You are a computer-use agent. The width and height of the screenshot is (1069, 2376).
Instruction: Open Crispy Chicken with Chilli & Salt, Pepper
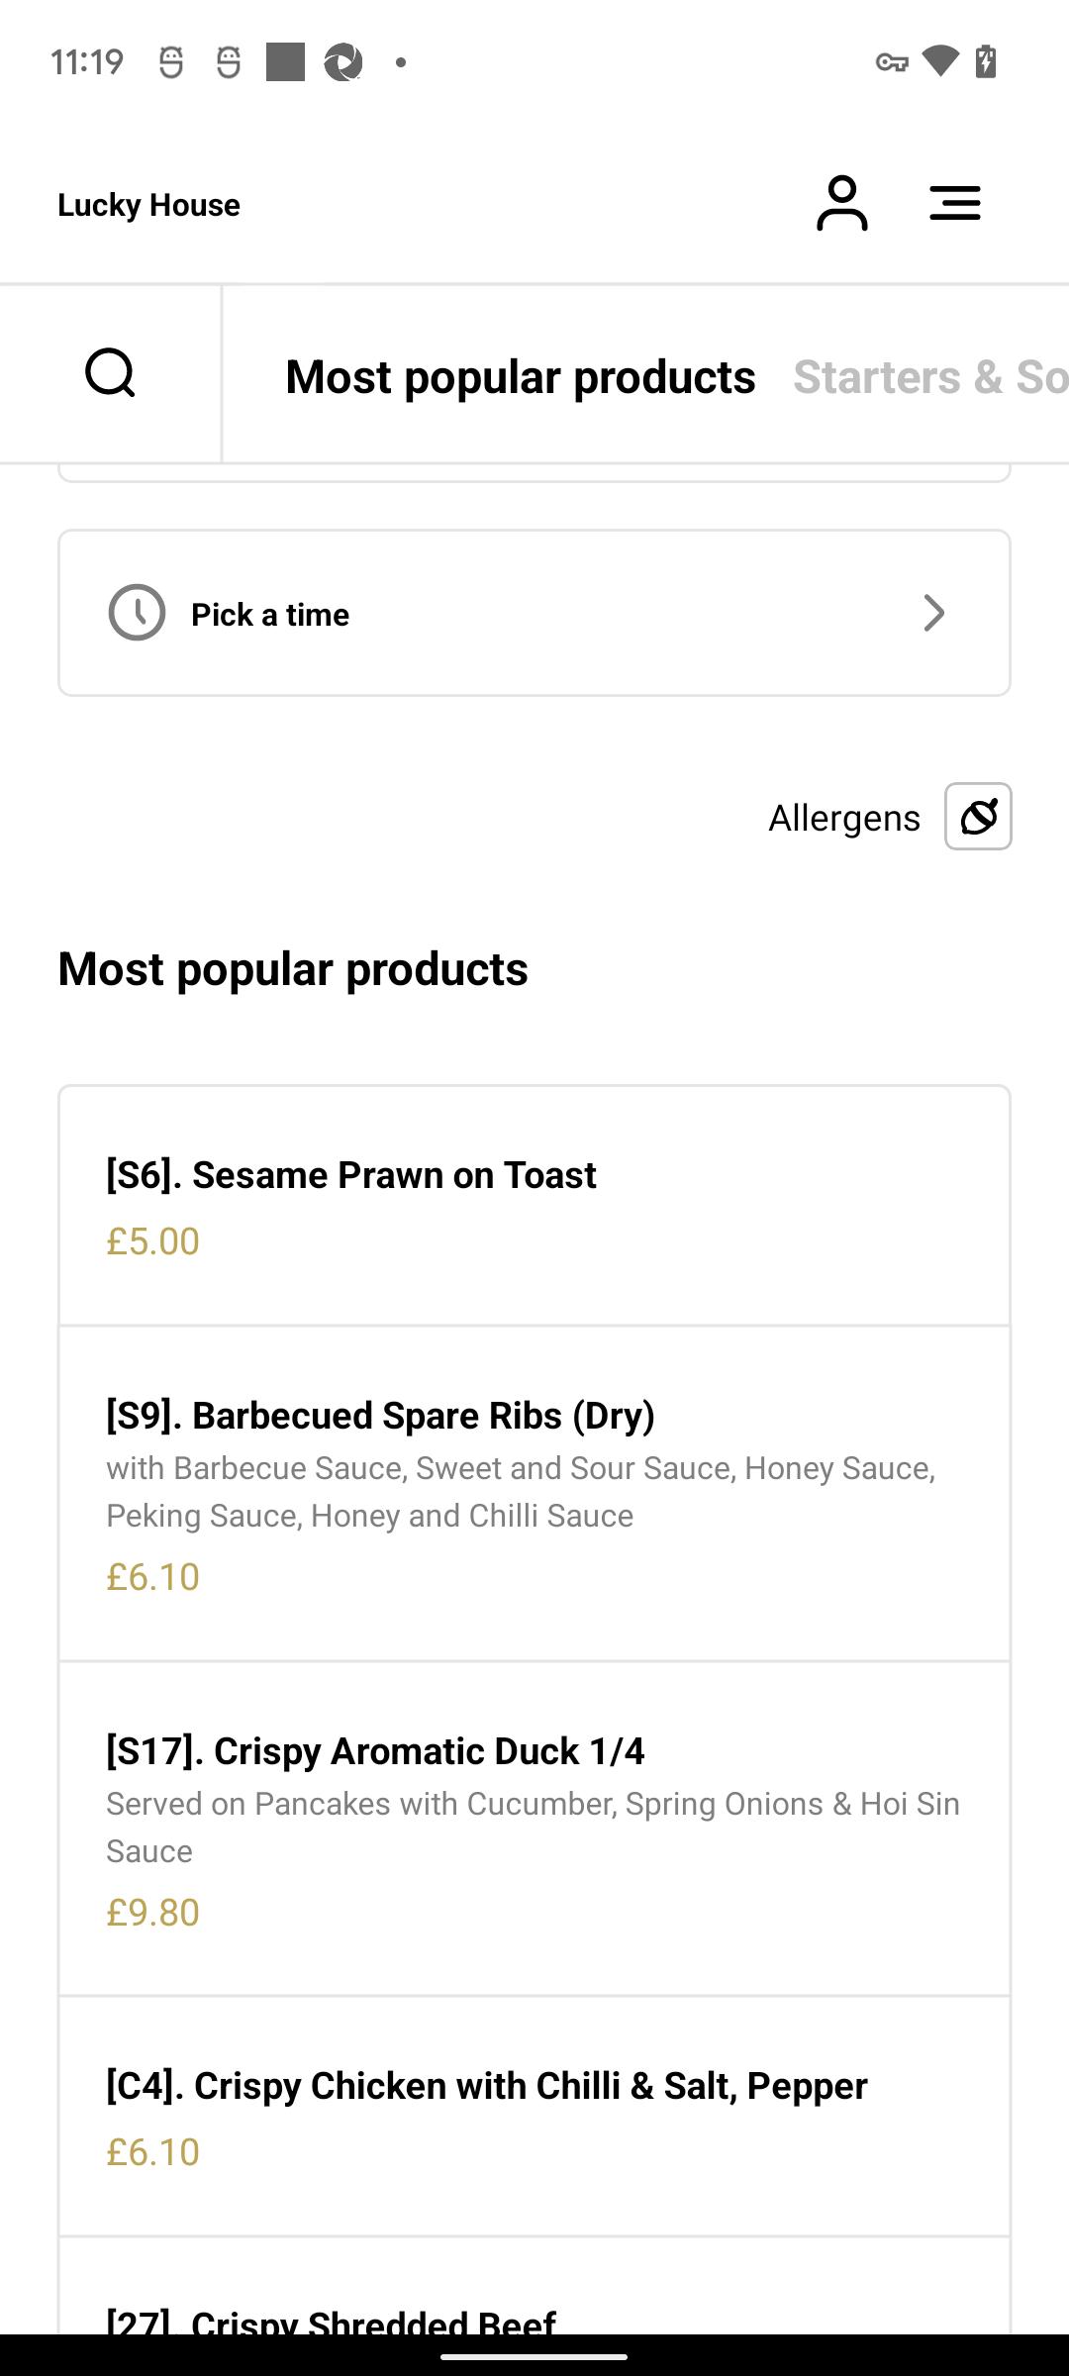[x=534, y=2117]
